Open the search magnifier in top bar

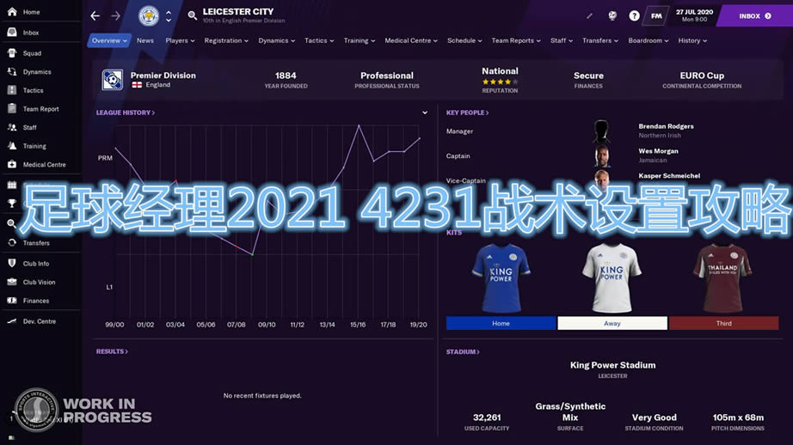[192, 15]
